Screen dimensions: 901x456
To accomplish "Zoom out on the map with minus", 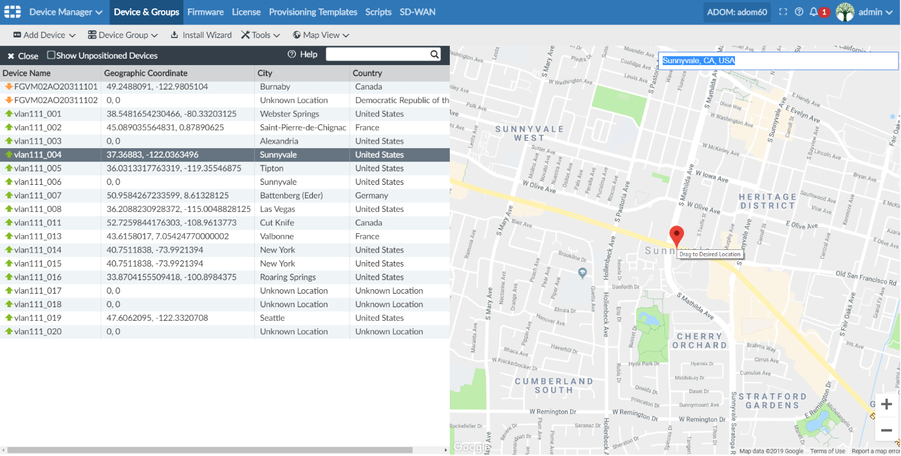I will click(x=886, y=430).
